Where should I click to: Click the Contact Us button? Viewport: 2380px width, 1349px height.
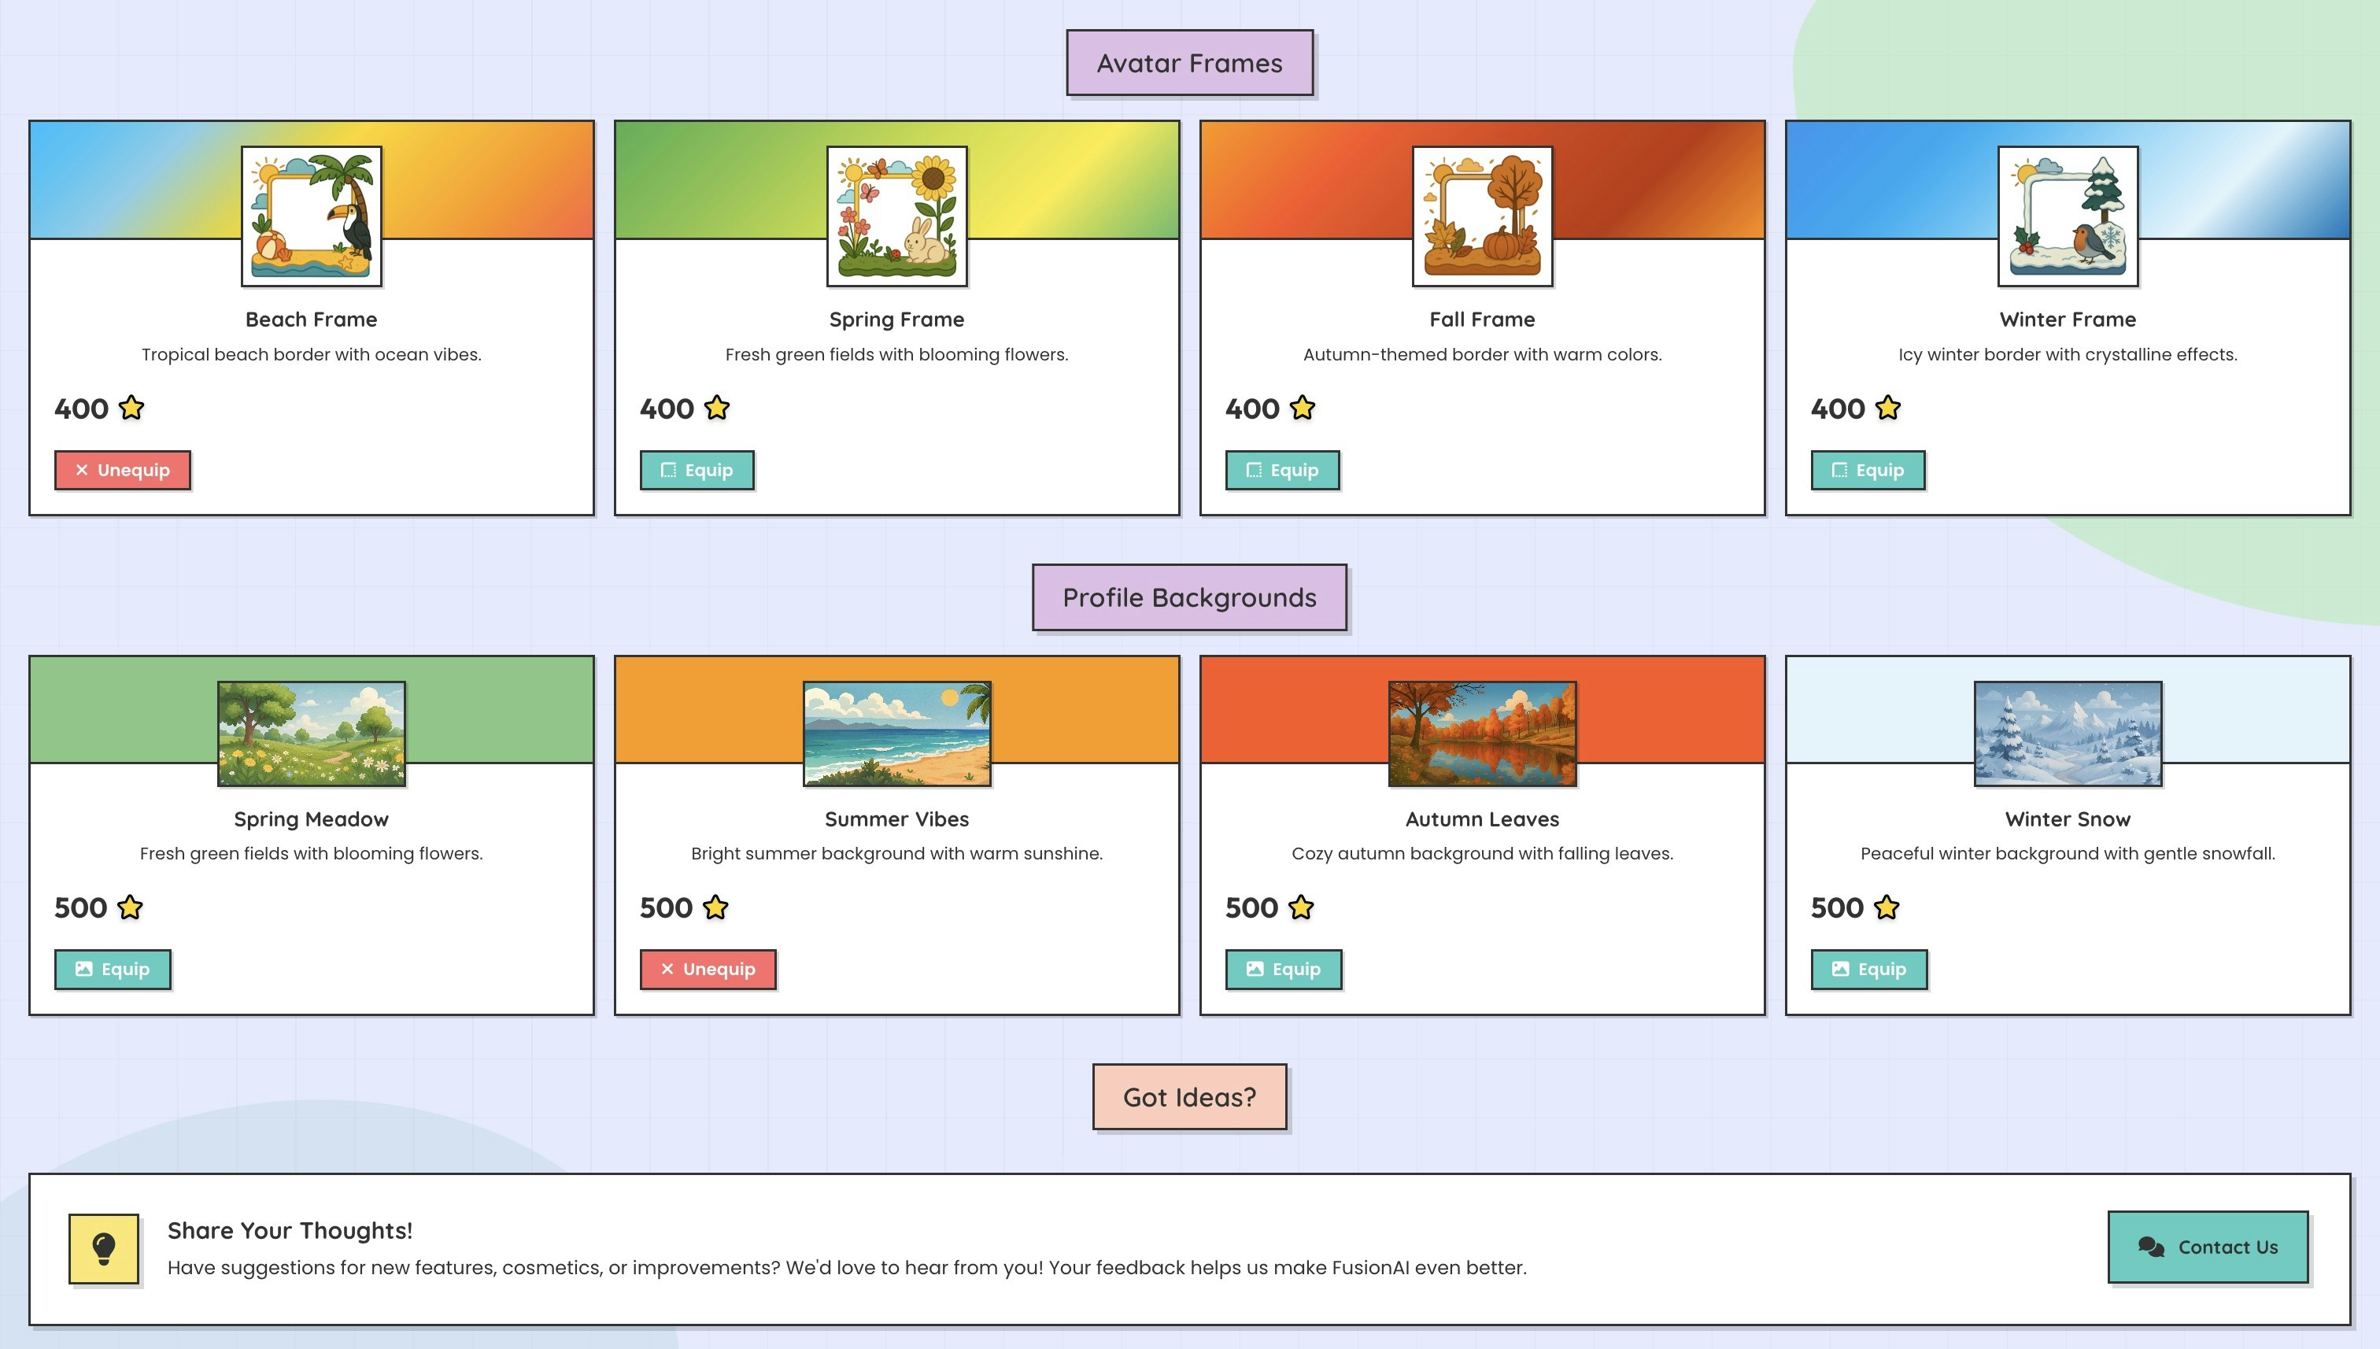(2208, 1247)
